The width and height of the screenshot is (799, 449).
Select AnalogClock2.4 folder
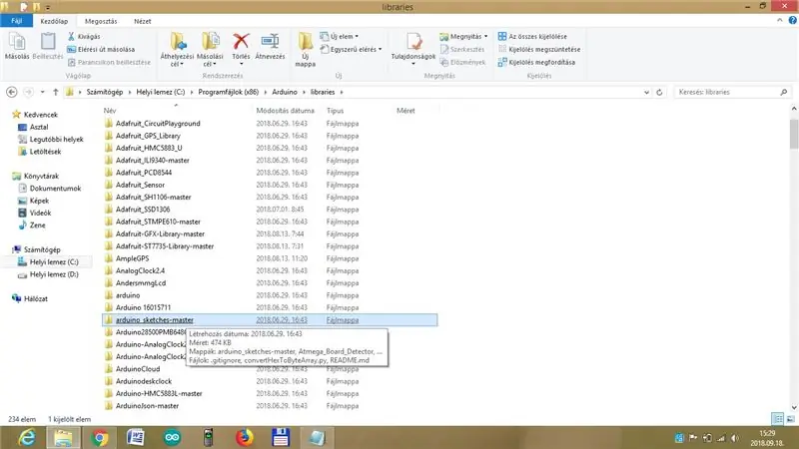(x=140, y=270)
